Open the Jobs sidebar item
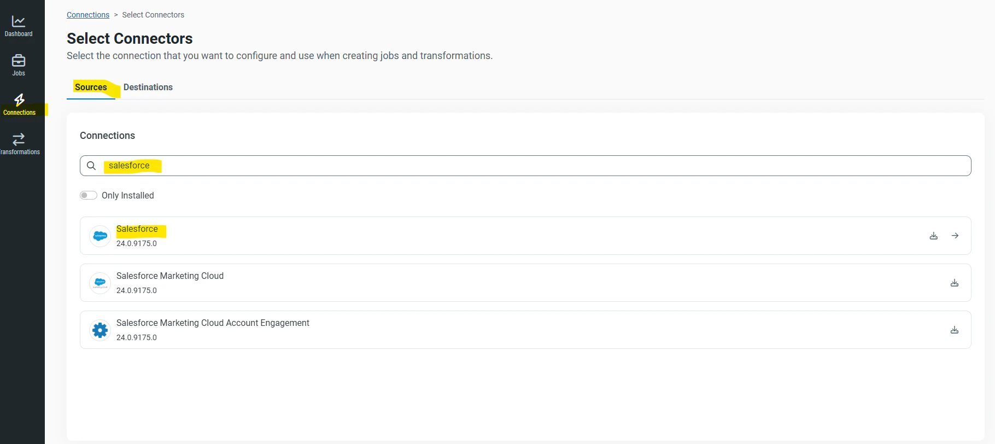This screenshot has height=444, width=995. [x=19, y=66]
